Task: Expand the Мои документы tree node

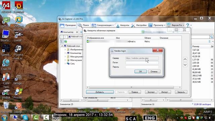Action: click(x=65, y=57)
